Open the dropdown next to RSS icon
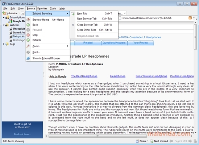 click(194, 18)
